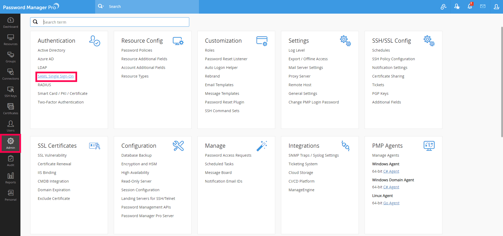Image resolution: width=503 pixels, height=236 pixels.
Task: Click the Customization window-gear icon
Action: (x=262, y=41)
